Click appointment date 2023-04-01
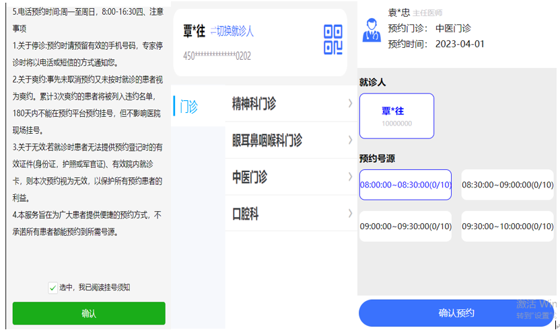Viewport: 560px width, 332px height. point(460,44)
